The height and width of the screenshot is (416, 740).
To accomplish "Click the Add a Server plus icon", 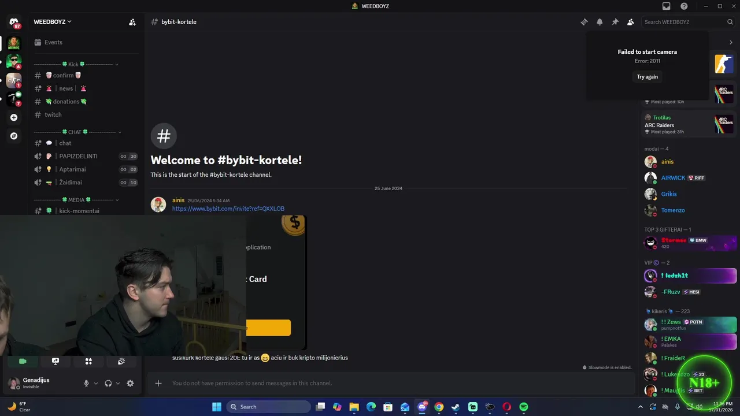I will pyautogui.click(x=14, y=117).
